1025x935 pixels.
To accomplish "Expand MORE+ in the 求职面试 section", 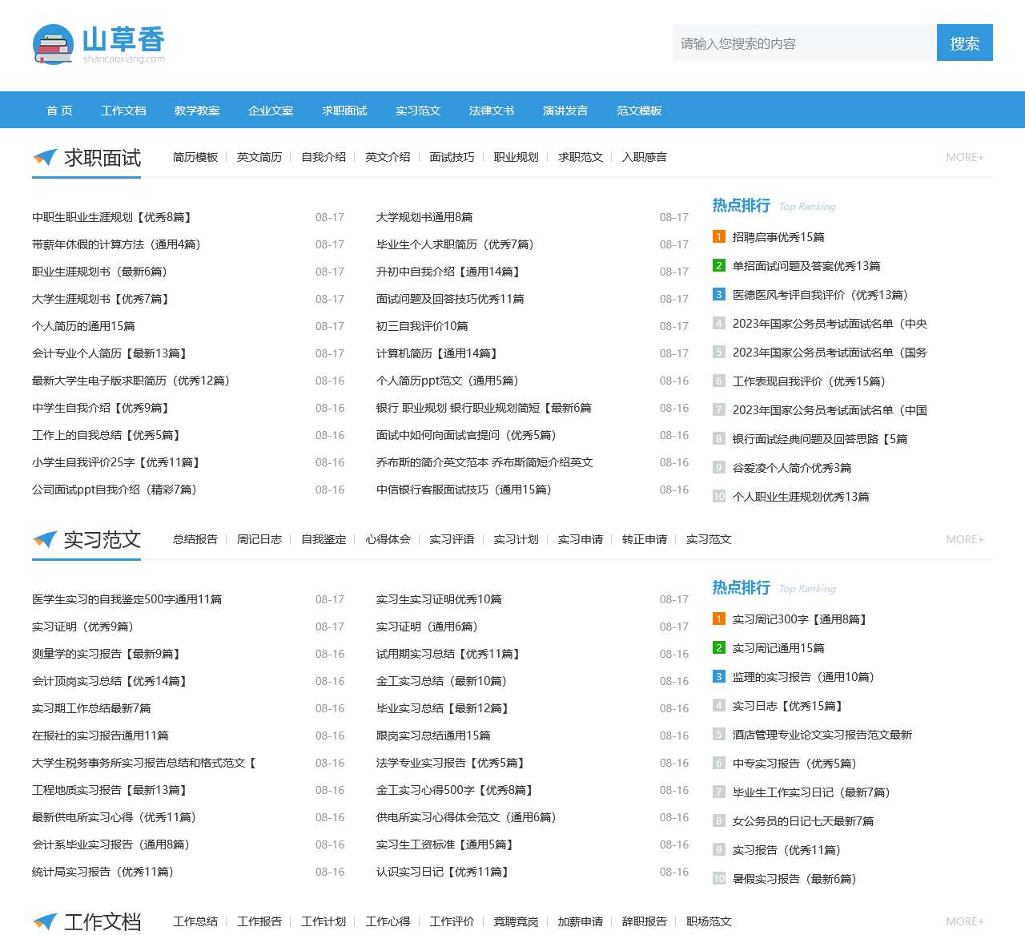I will (964, 157).
